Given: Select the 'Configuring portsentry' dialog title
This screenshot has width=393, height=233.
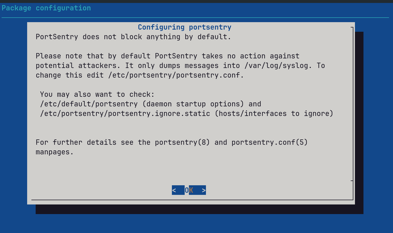Looking at the screenshot, I should coord(185,27).
